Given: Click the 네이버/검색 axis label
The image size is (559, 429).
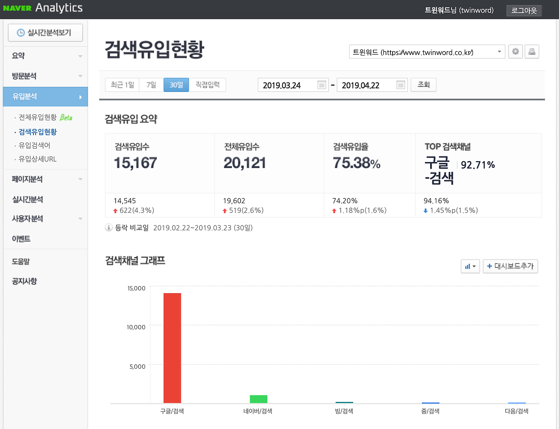Looking at the screenshot, I should tap(258, 411).
